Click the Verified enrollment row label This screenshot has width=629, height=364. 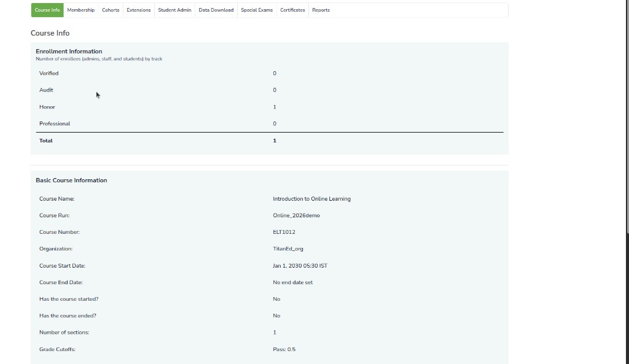click(49, 74)
